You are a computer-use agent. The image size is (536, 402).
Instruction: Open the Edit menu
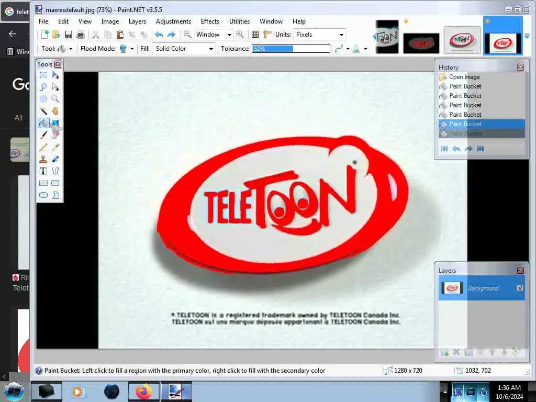click(x=63, y=21)
